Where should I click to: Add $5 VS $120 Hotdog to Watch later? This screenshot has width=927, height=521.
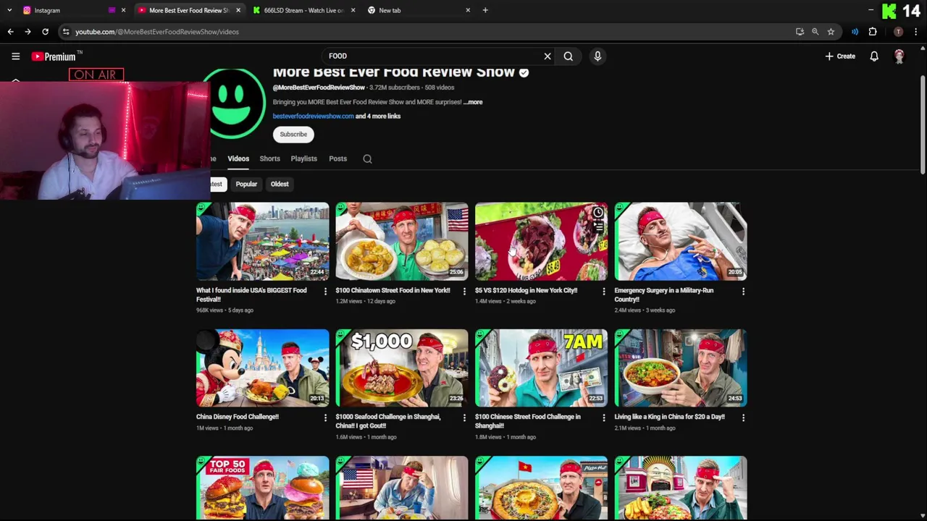[597, 213]
